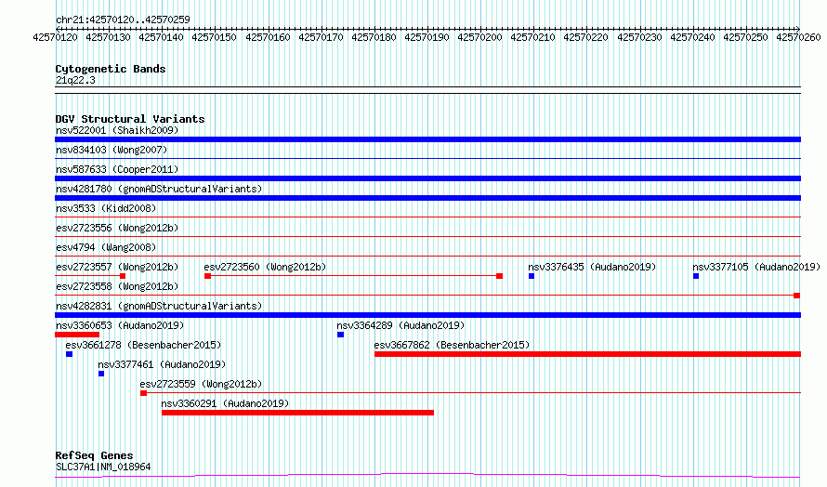Click the Cytogenetic Bands track heading
Viewport: 827px width, 487px height.
(111, 69)
